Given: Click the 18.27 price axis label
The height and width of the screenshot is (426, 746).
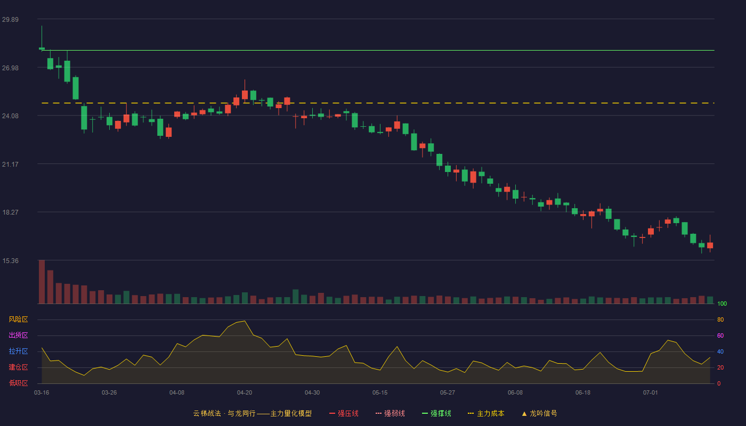Looking at the screenshot, I should pos(10,212).
